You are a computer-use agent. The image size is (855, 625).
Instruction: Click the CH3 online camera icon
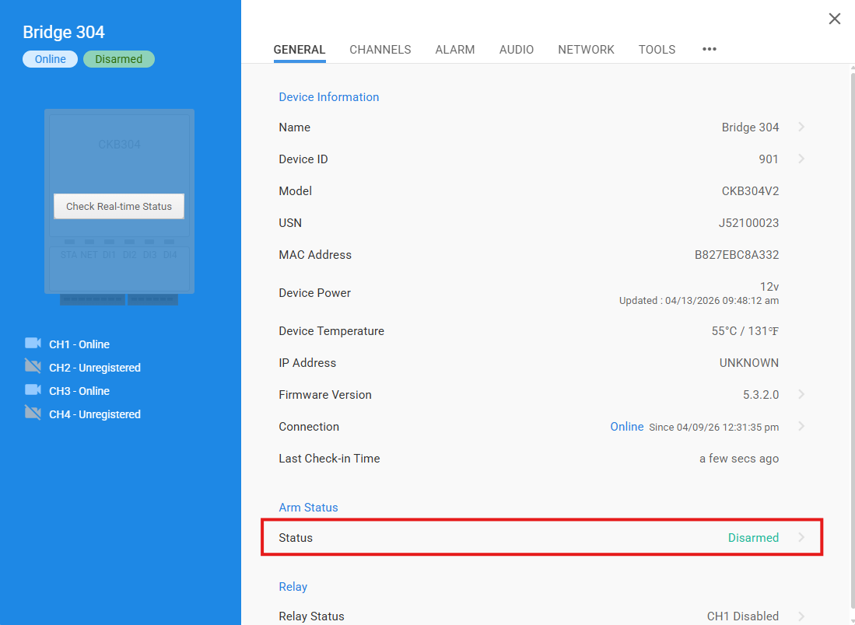pyautogui.click(x=33, y=390)
